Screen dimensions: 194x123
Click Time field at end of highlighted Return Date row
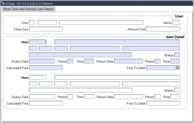point(175,61)
